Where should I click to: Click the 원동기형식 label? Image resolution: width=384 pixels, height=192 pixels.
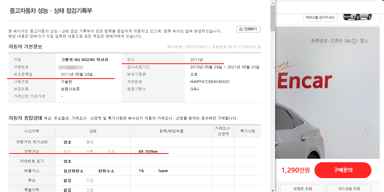[137, 89]
